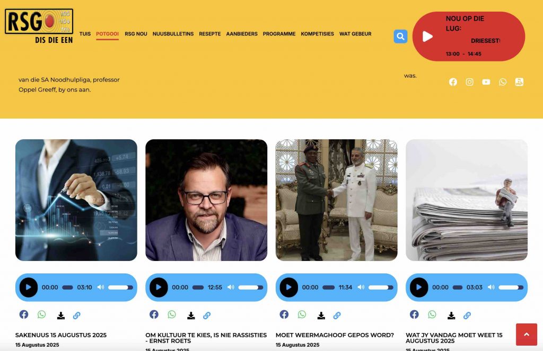
Task: Play the Sakenuus 15 Augustus episode
Action: tap(29, 287)
